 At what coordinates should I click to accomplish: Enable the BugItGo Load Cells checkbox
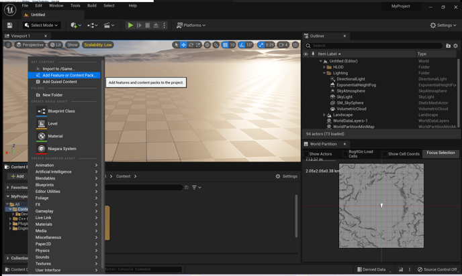tap(345, 153)
